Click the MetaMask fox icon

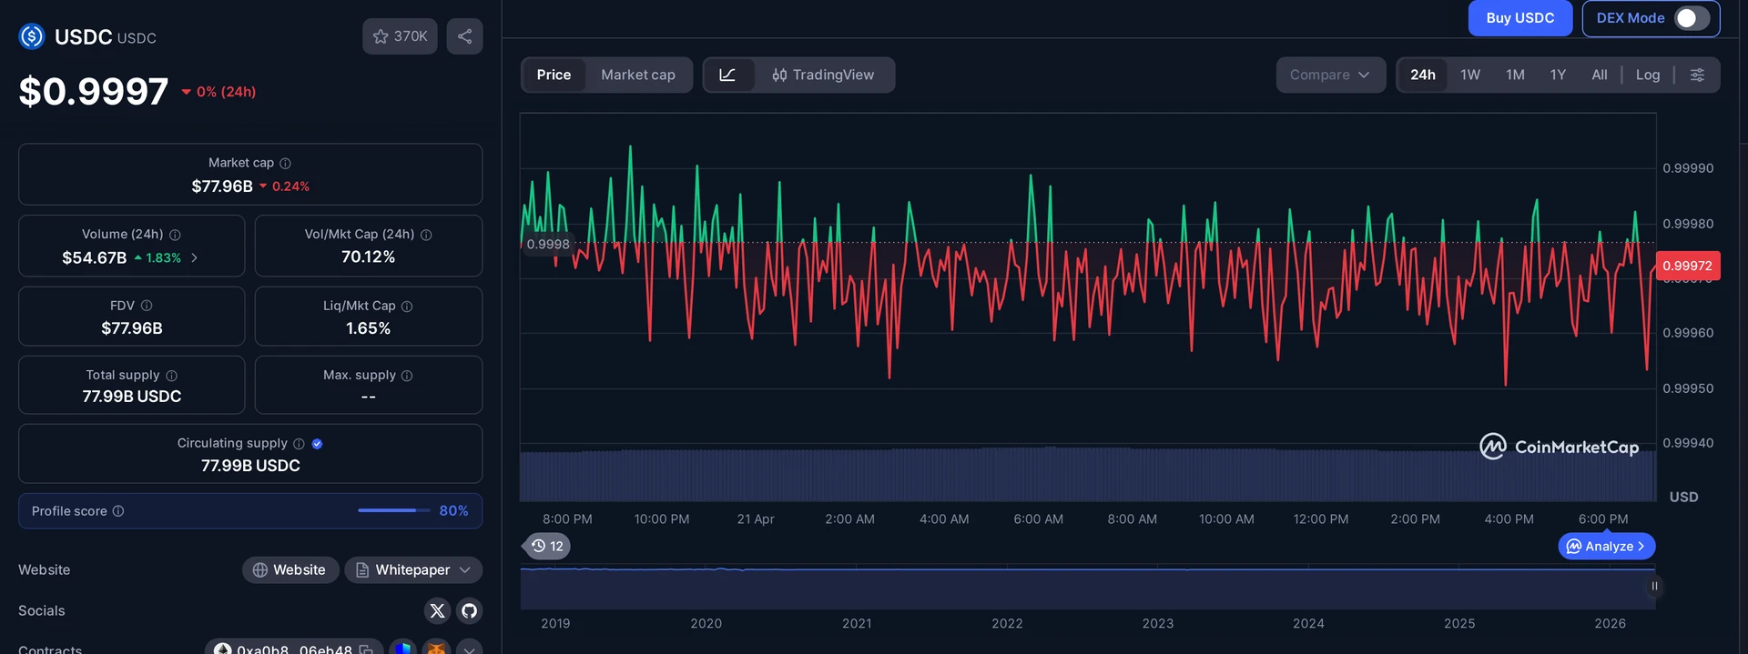coord(437,649)
